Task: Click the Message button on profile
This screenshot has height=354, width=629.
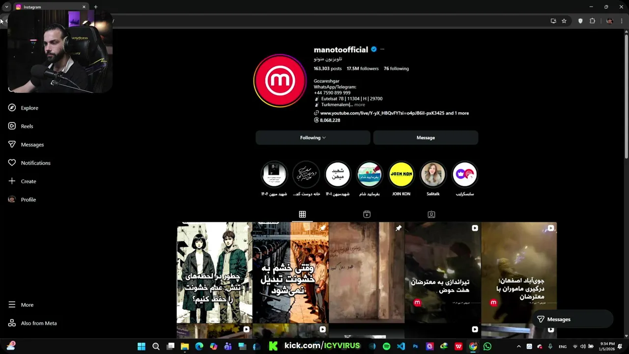Action: coord(426,138)
